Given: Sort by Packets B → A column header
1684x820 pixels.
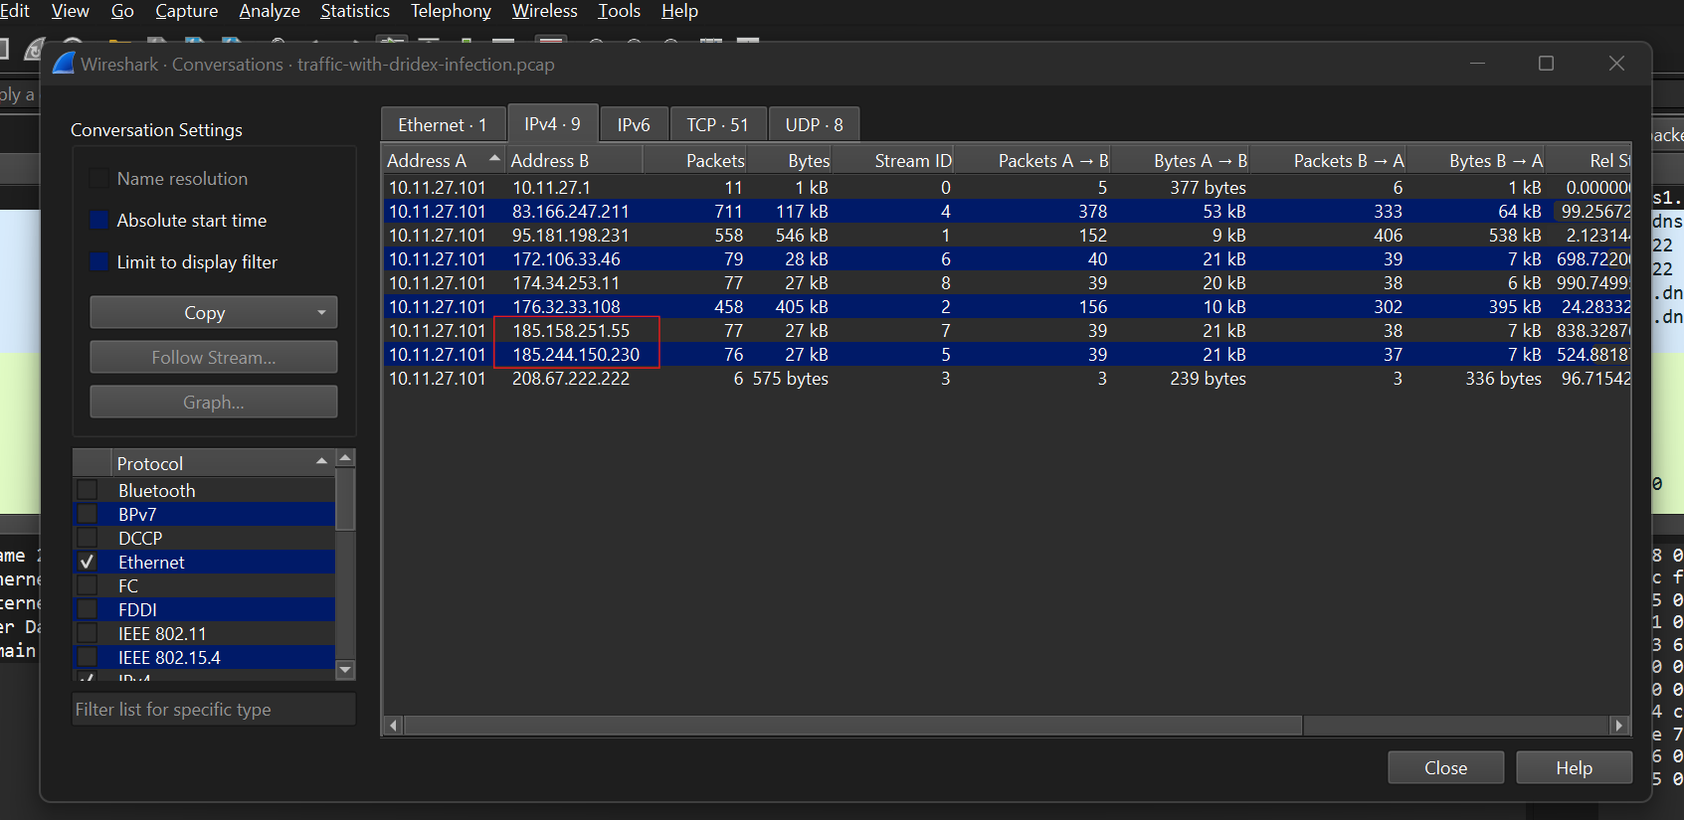Looking at the screenshot, I should coord(1329,160).
